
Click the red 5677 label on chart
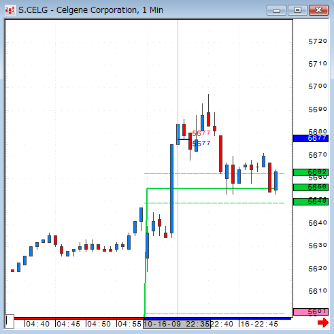pyautogui.click(x=201, y=133)
